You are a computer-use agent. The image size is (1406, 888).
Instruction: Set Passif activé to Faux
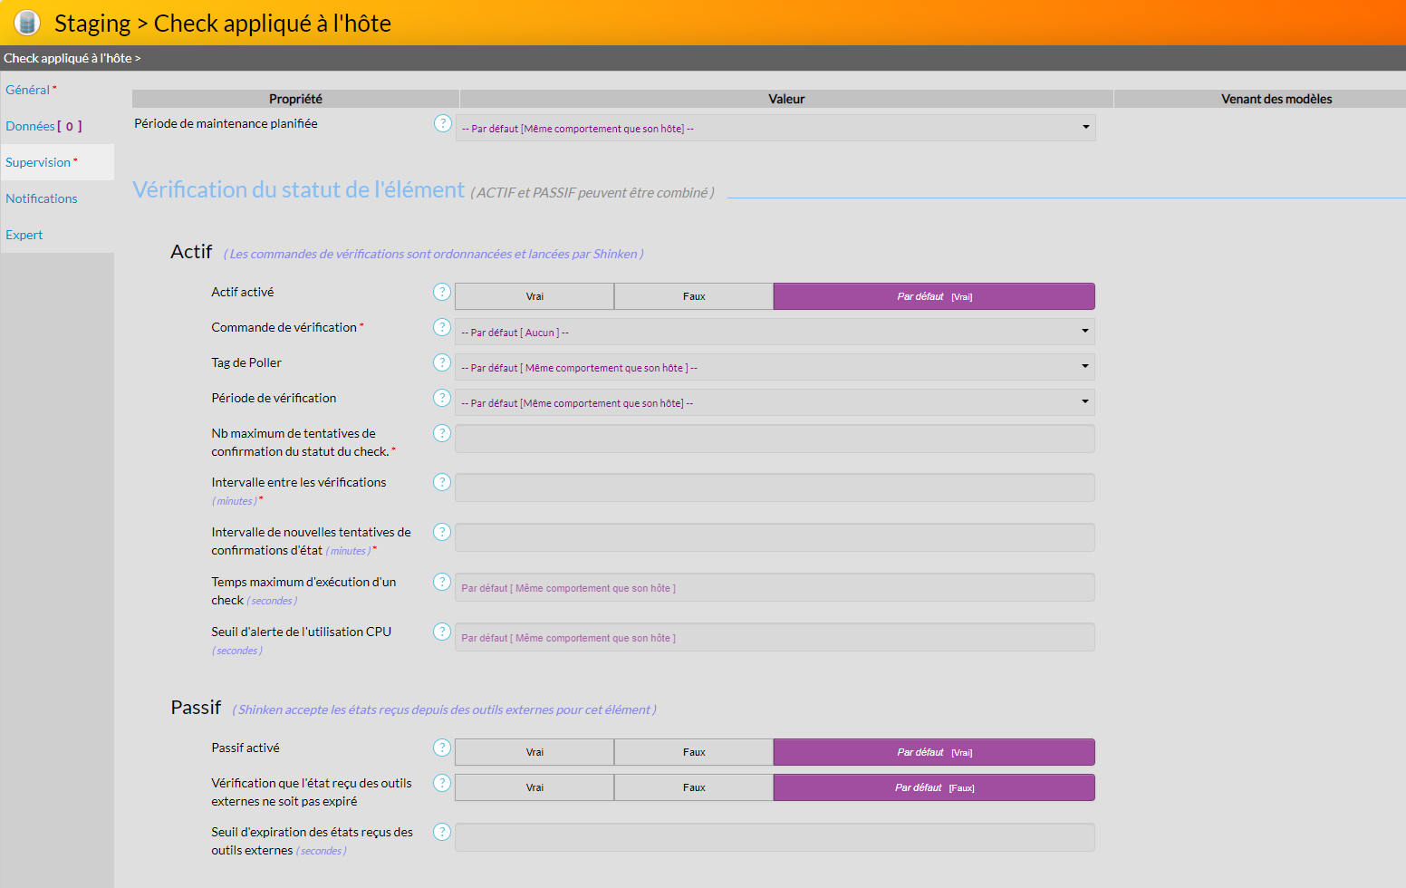tap(694, 752)
